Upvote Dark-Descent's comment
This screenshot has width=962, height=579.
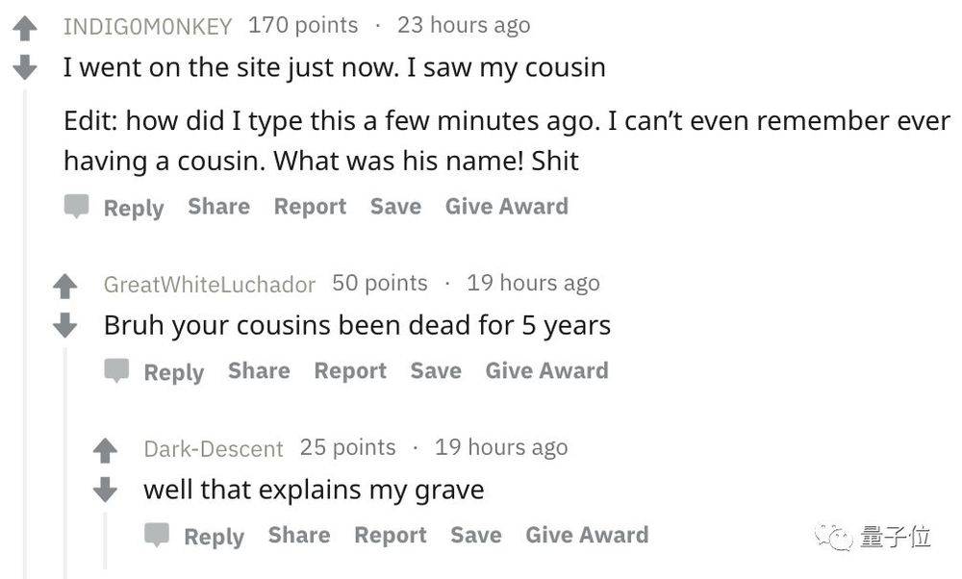pyautogui.click(x=105, y=450)
